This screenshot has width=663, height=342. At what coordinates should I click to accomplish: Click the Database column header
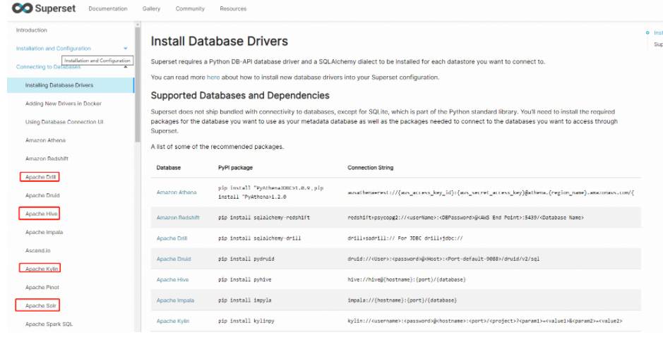[x=168, y=168]
